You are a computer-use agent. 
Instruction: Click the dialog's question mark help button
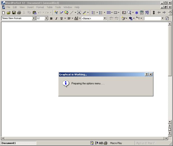[146, 75]
